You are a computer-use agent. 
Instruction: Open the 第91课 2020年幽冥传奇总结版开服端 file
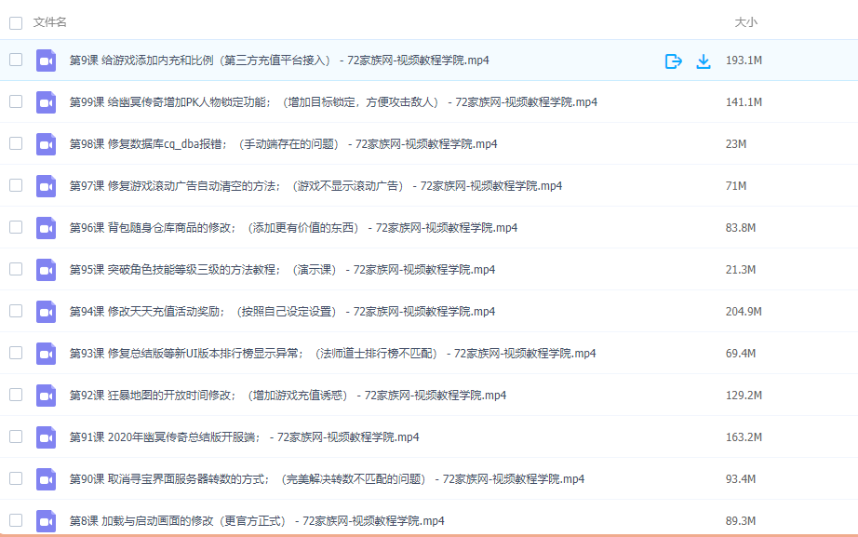244,437
